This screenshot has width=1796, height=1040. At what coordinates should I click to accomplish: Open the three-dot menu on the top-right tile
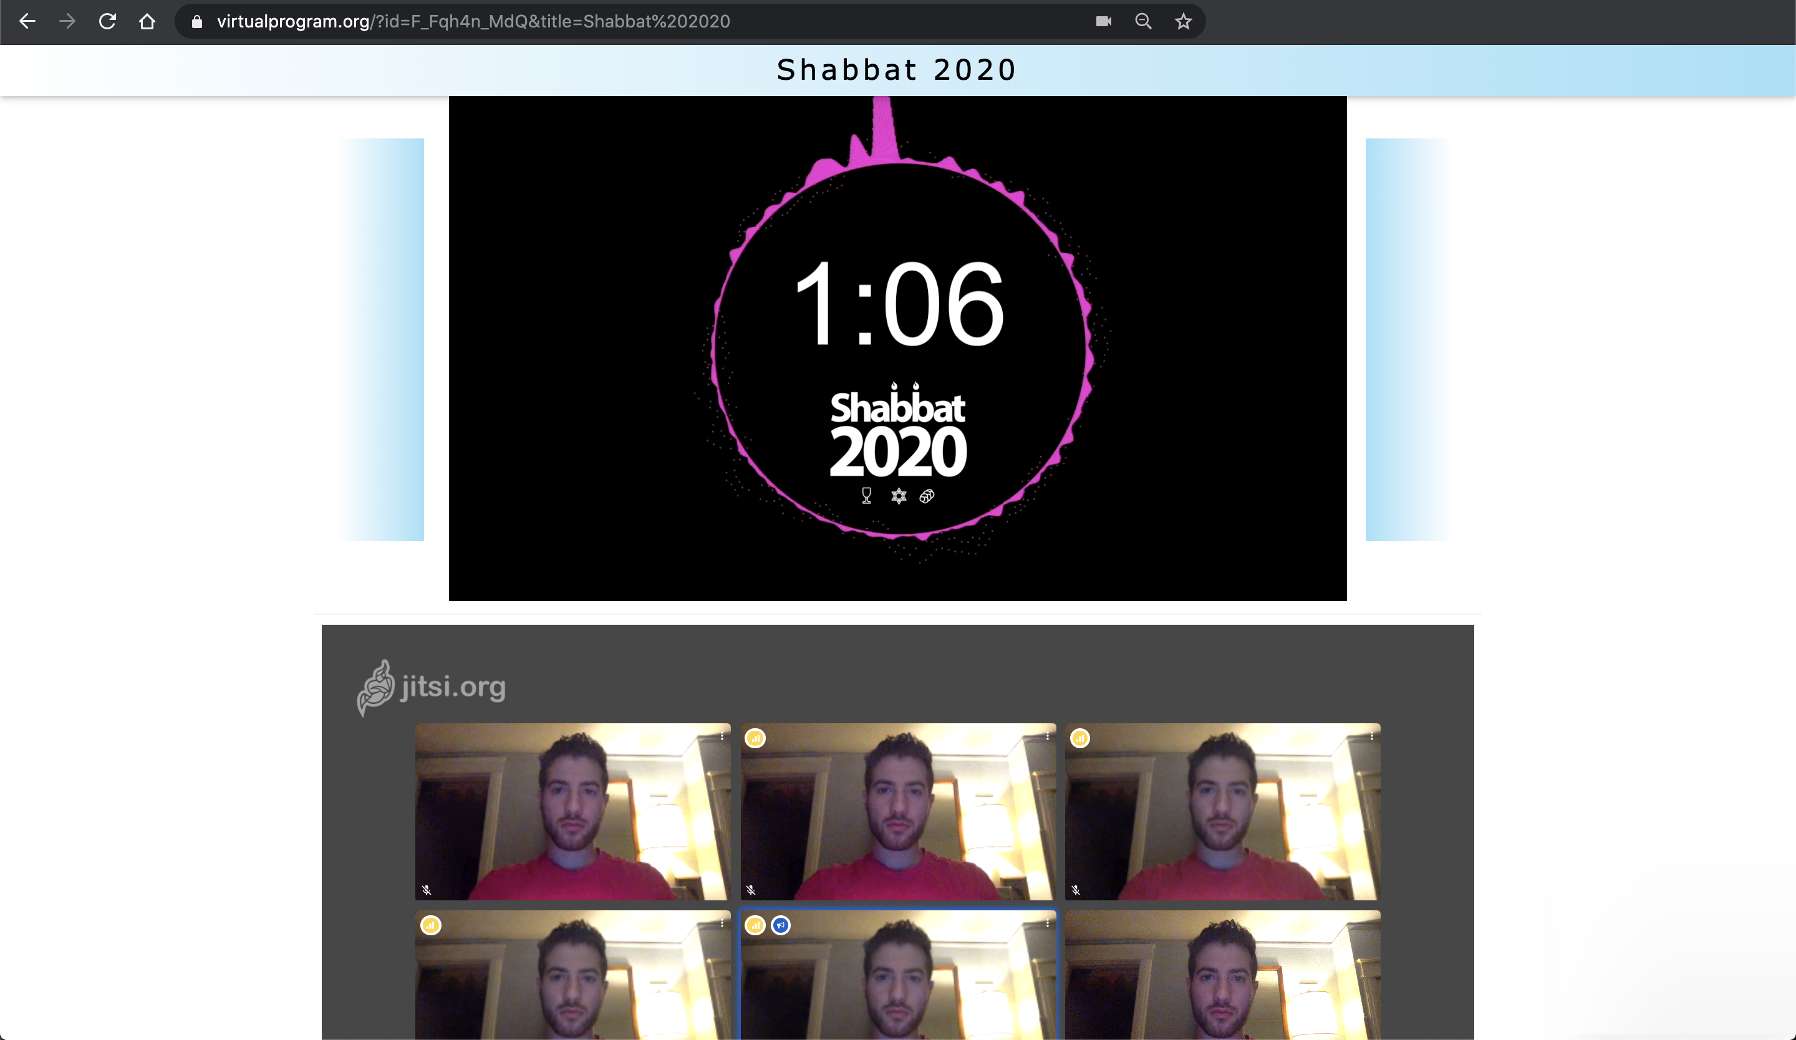pyautogui.click(x=1372, y=736)
